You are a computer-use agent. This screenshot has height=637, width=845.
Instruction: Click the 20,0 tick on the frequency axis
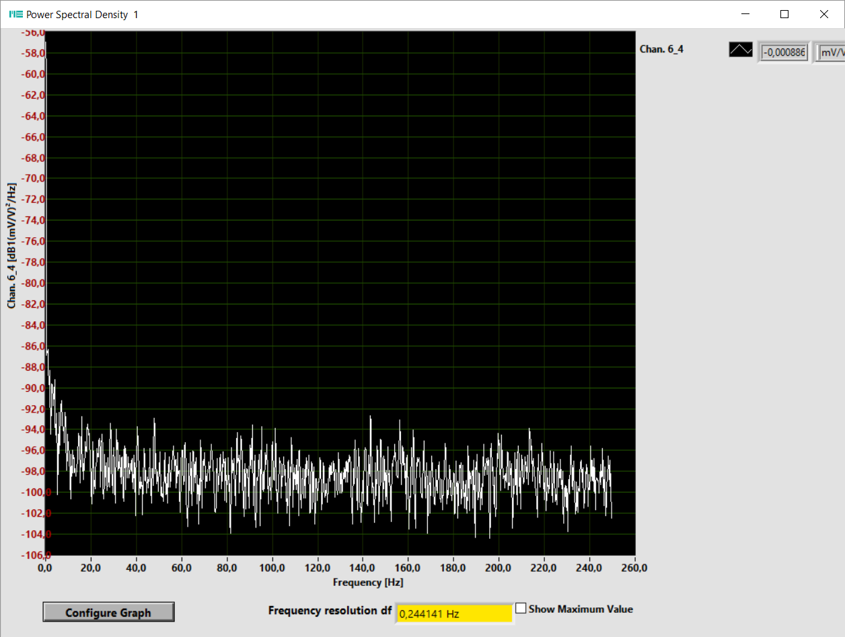pyautogui.click(x=91, y=568)
